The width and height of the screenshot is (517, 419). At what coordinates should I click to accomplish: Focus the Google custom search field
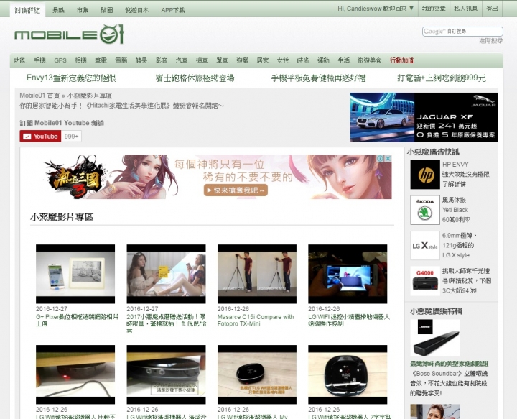tap(462, 32)
